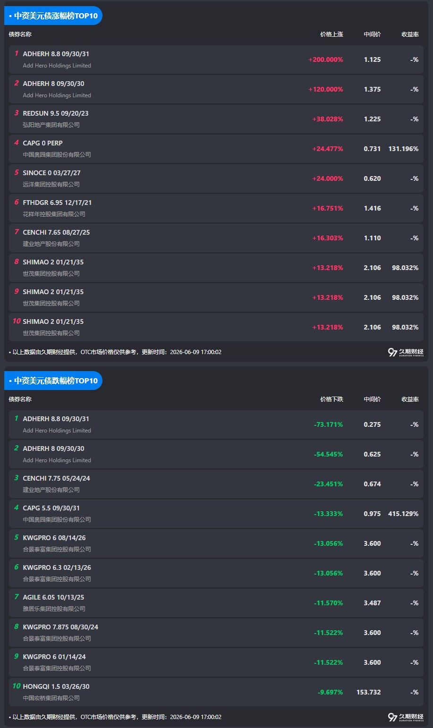Click issuer name 雅居乐集团控股有限公司
Screen dimensions: 433x728
tap(54, 609)
